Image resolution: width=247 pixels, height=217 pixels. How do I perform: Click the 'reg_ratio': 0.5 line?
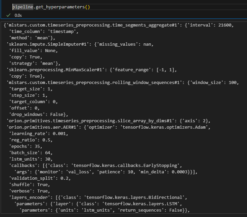pyautogui.click(x=31, y=140)
